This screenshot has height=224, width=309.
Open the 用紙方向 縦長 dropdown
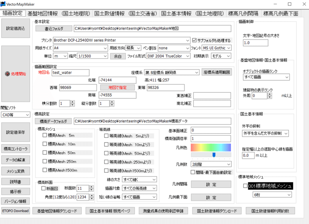(x=133, y=48)
